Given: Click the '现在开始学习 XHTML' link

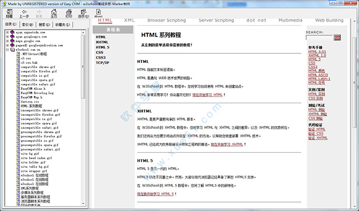Looking at the screenshot, I should [227, 144].
